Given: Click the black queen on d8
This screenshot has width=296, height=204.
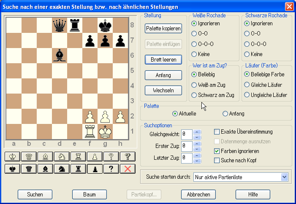Looking at the screenshot, I should coord(60,25).
